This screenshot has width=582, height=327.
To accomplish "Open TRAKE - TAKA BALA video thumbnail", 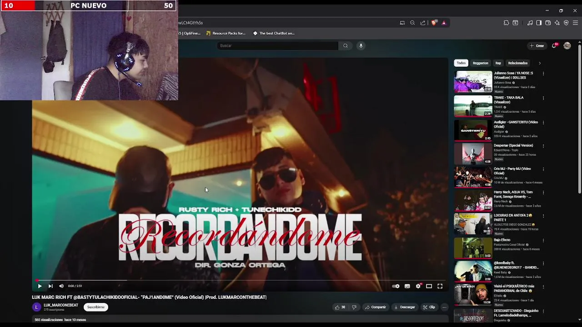I will coord(473,106).
